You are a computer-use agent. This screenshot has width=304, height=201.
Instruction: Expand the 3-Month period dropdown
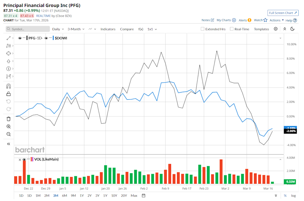(76, 29)
